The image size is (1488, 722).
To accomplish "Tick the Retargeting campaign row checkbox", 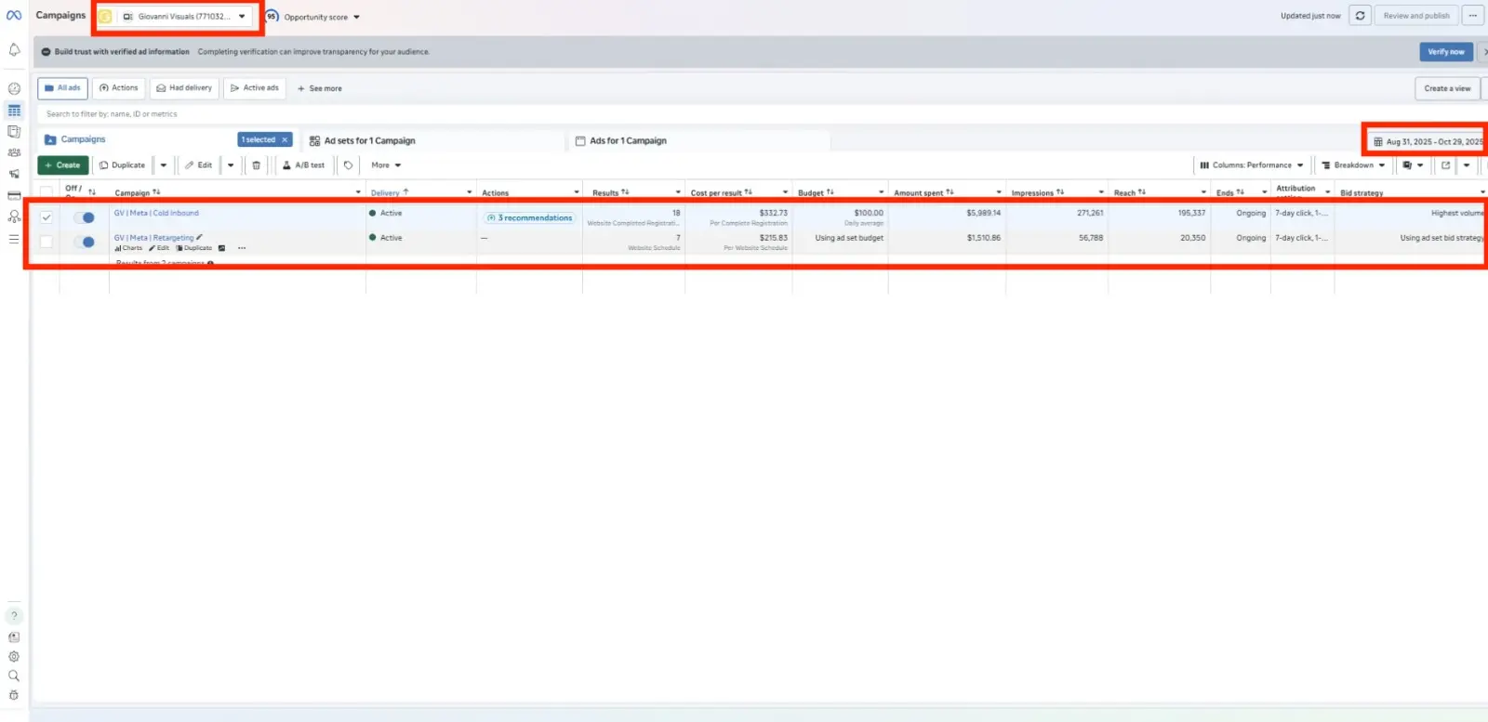I will (x=46, y=242).
